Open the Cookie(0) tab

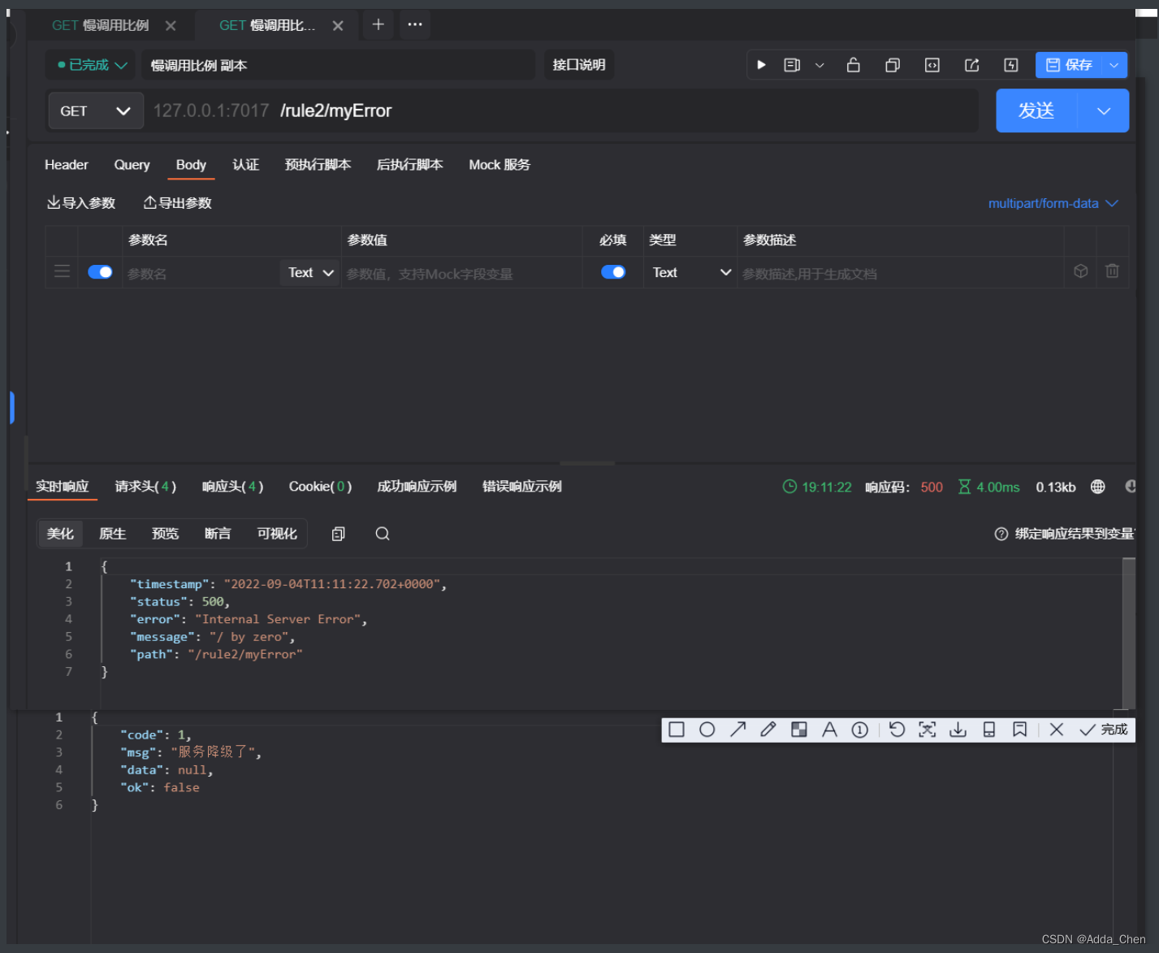320,487
